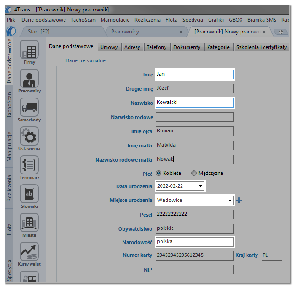
Task: Switch to Szkolenia i certyfikaty tab
Action: click(x=262, y=47)
